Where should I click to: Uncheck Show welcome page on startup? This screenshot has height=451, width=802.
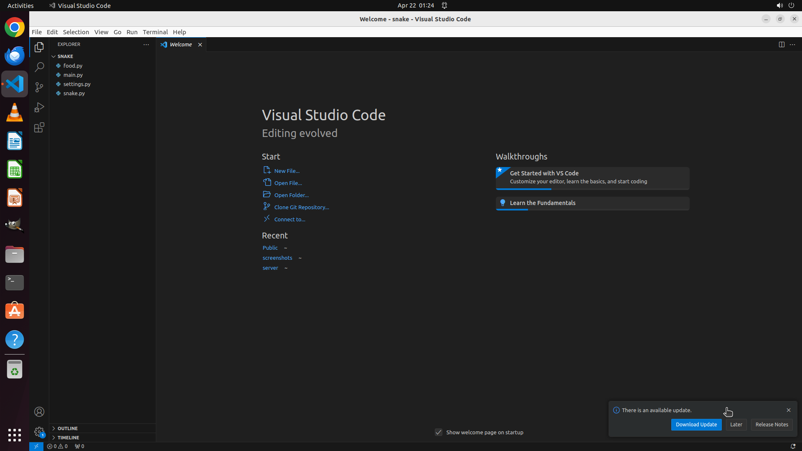439,432
